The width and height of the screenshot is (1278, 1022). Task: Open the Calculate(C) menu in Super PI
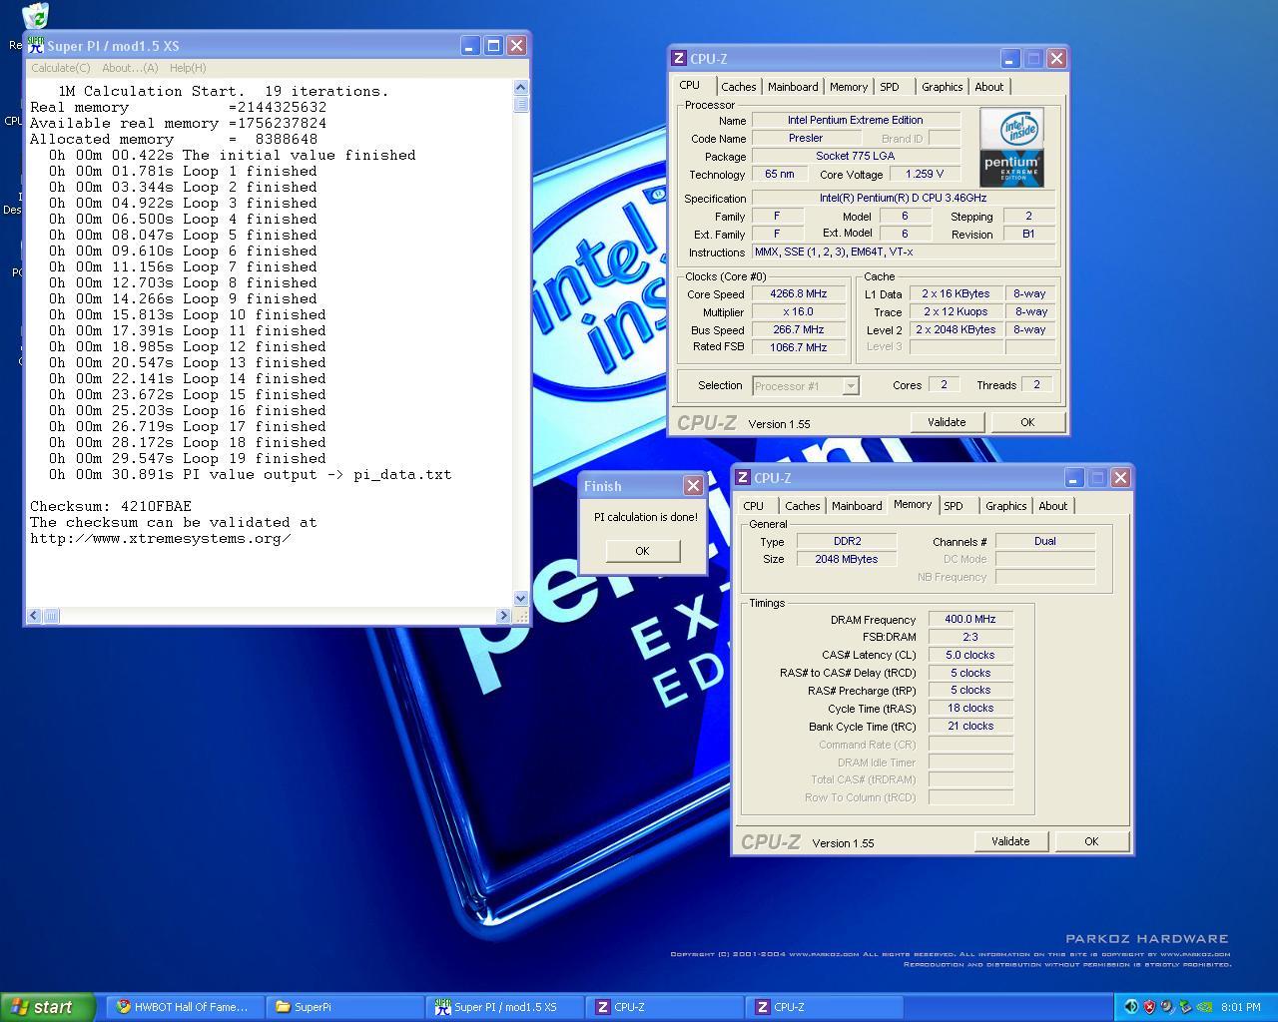60,68
